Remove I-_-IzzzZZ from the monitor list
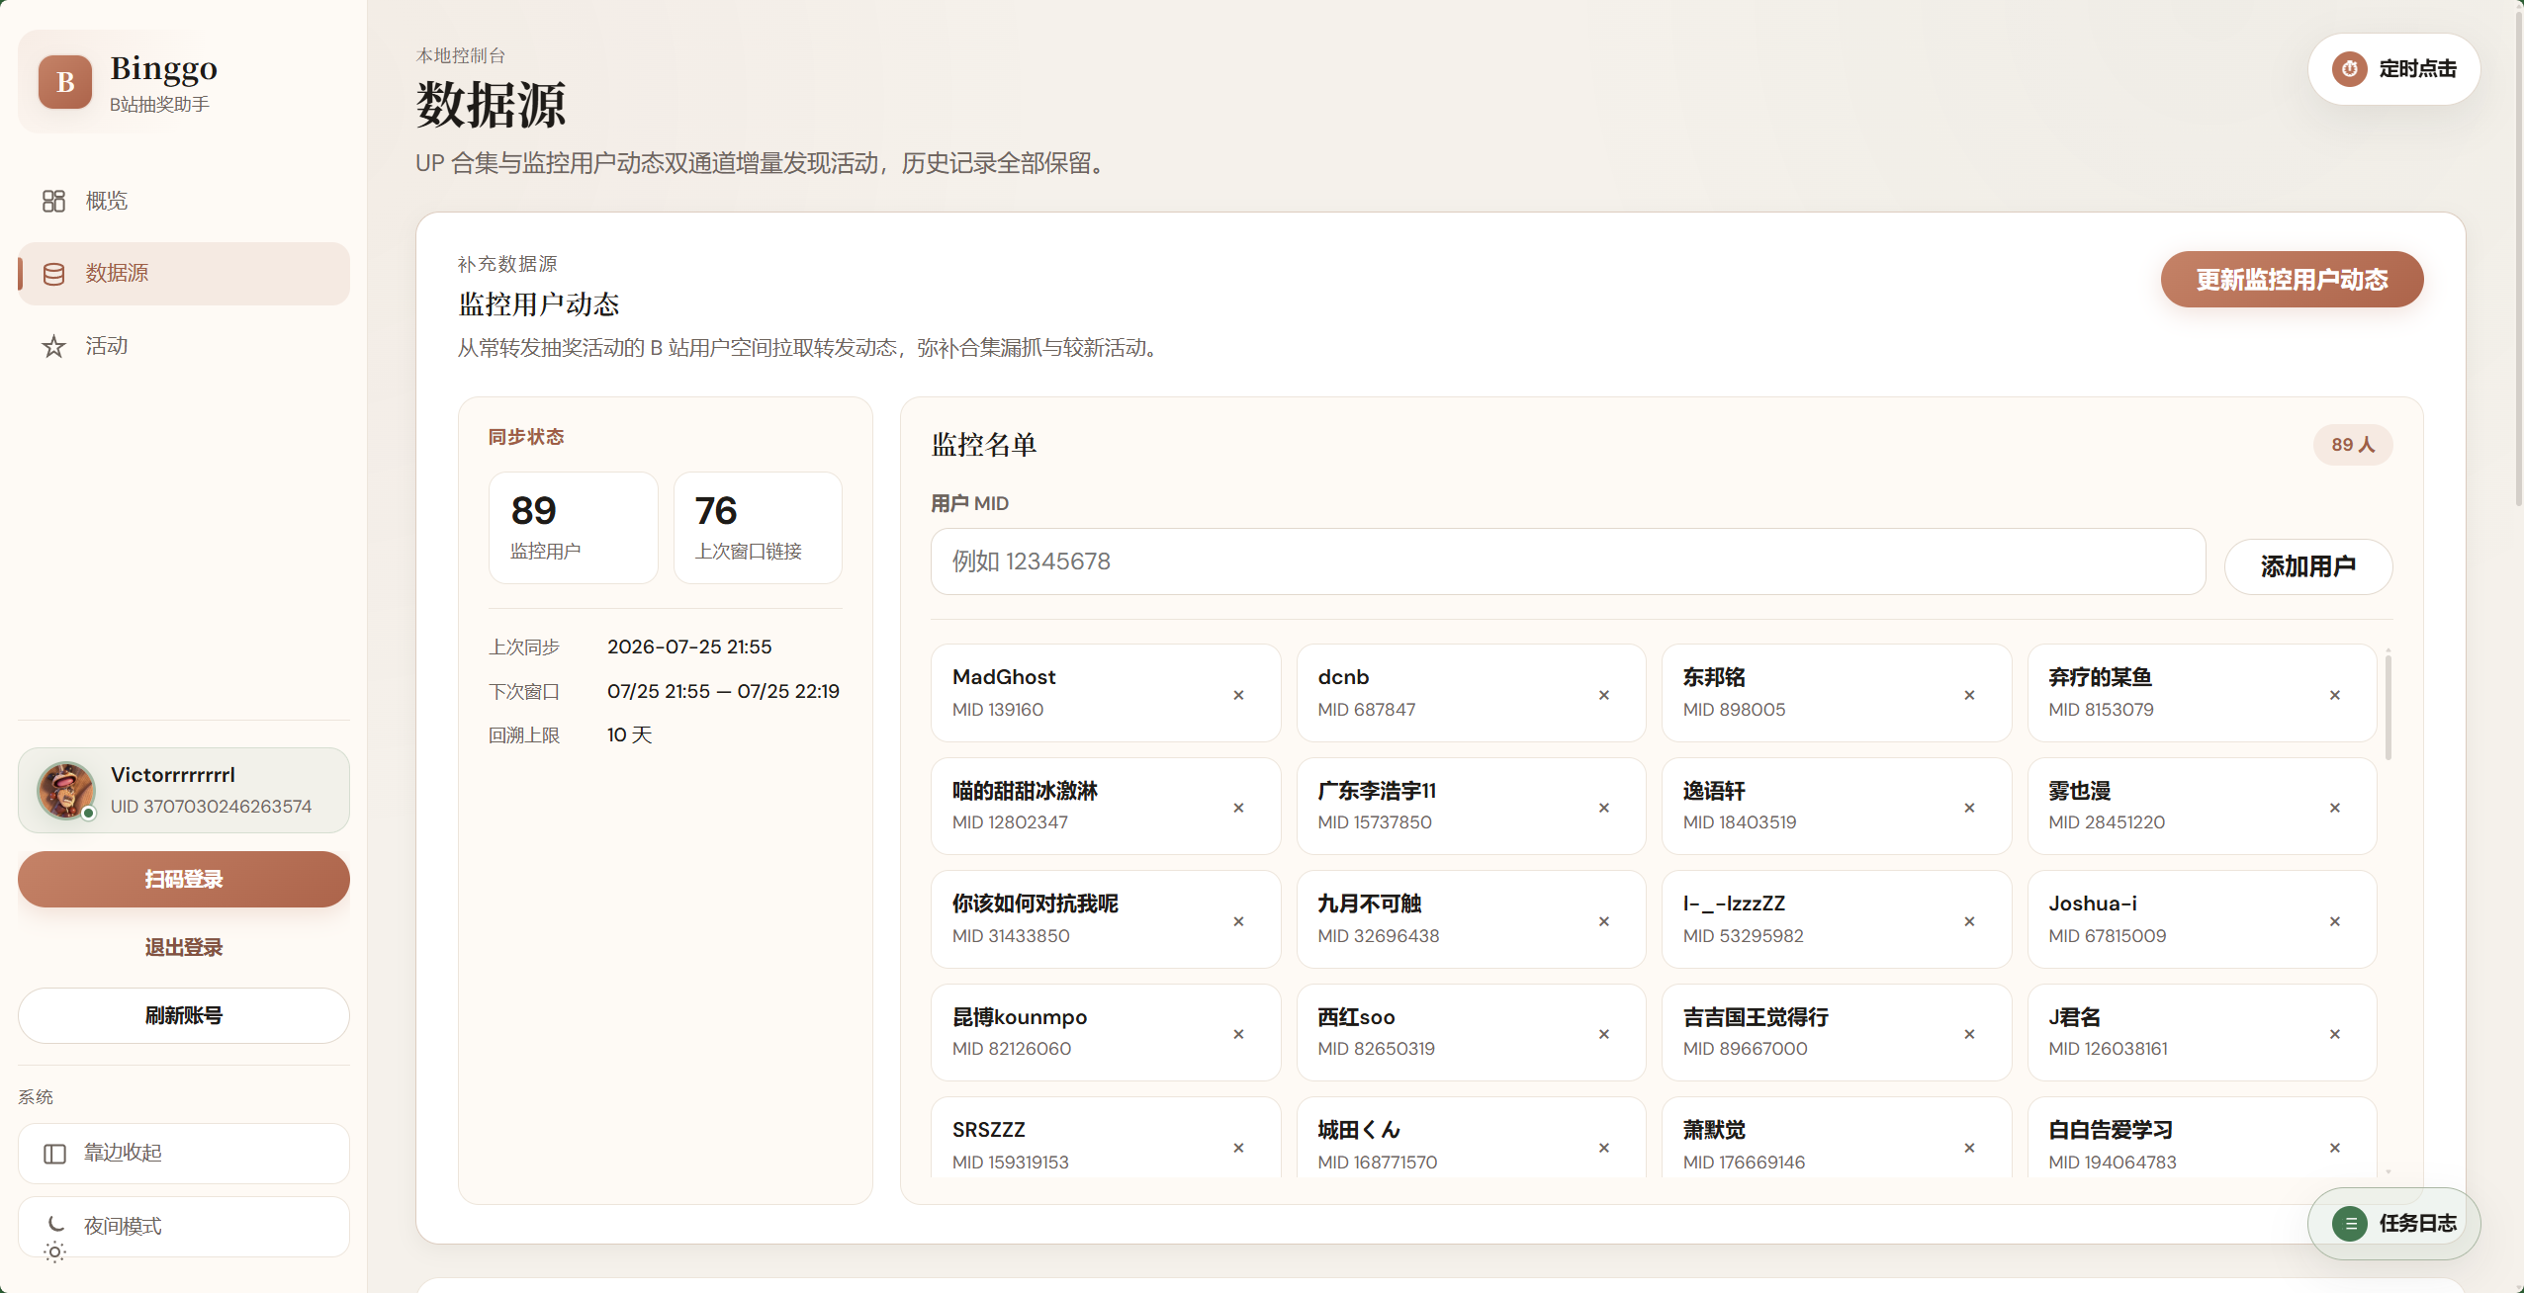The height and width of the screenshot is (1293, 2524). click(1969, 921)
